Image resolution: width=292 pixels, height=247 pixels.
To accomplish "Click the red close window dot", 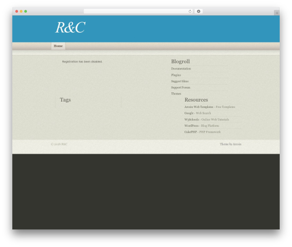I will point(17,11).
